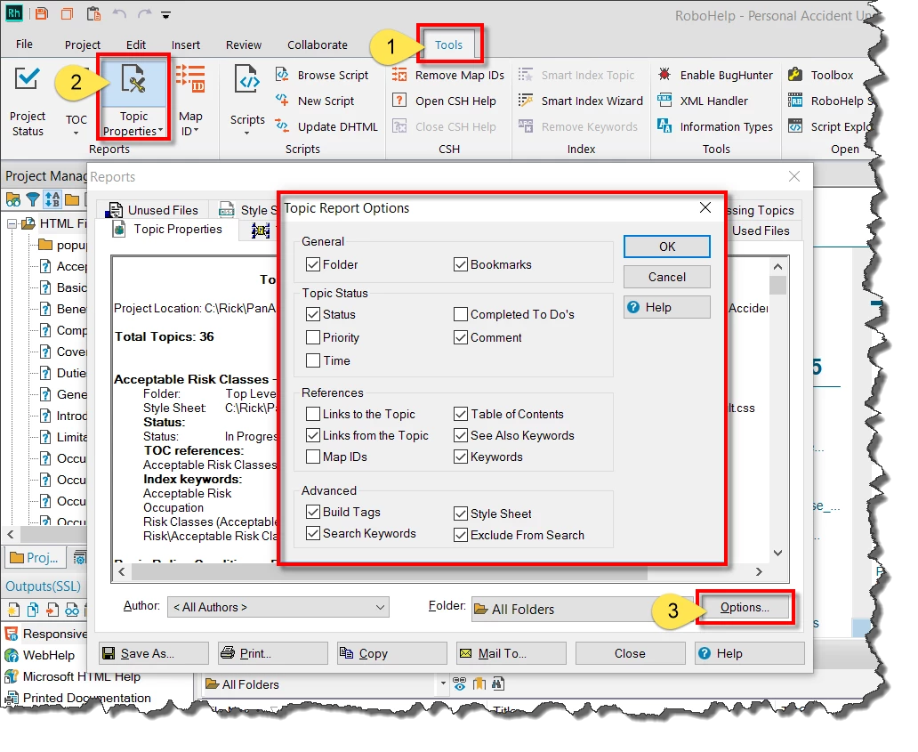Check Completed To Do's option
Screen dimensions: 918x752
(x=461, y=314)
